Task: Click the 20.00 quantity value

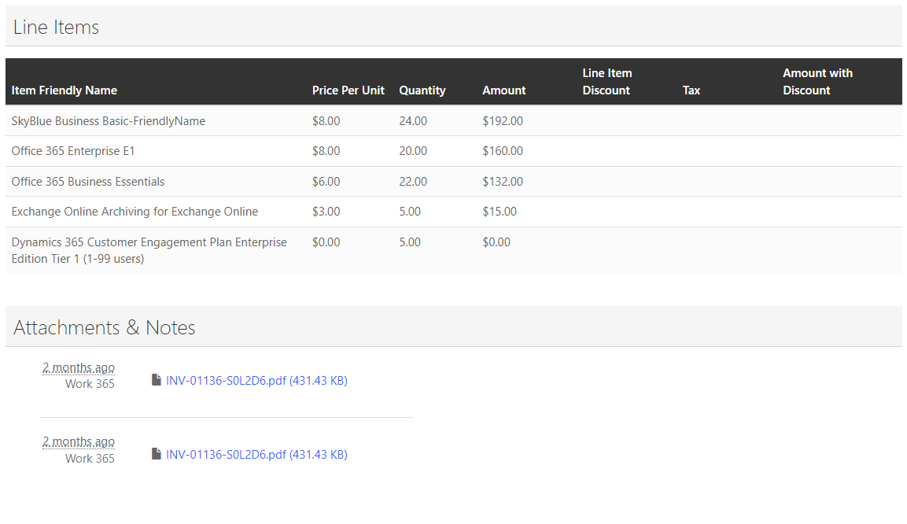Action: tap(413, 151)
